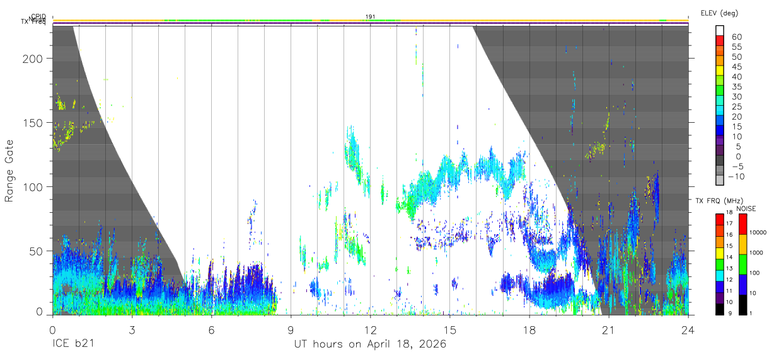Select the black bottom segment of TX FRQ colorbar

[x=720, y=309]
